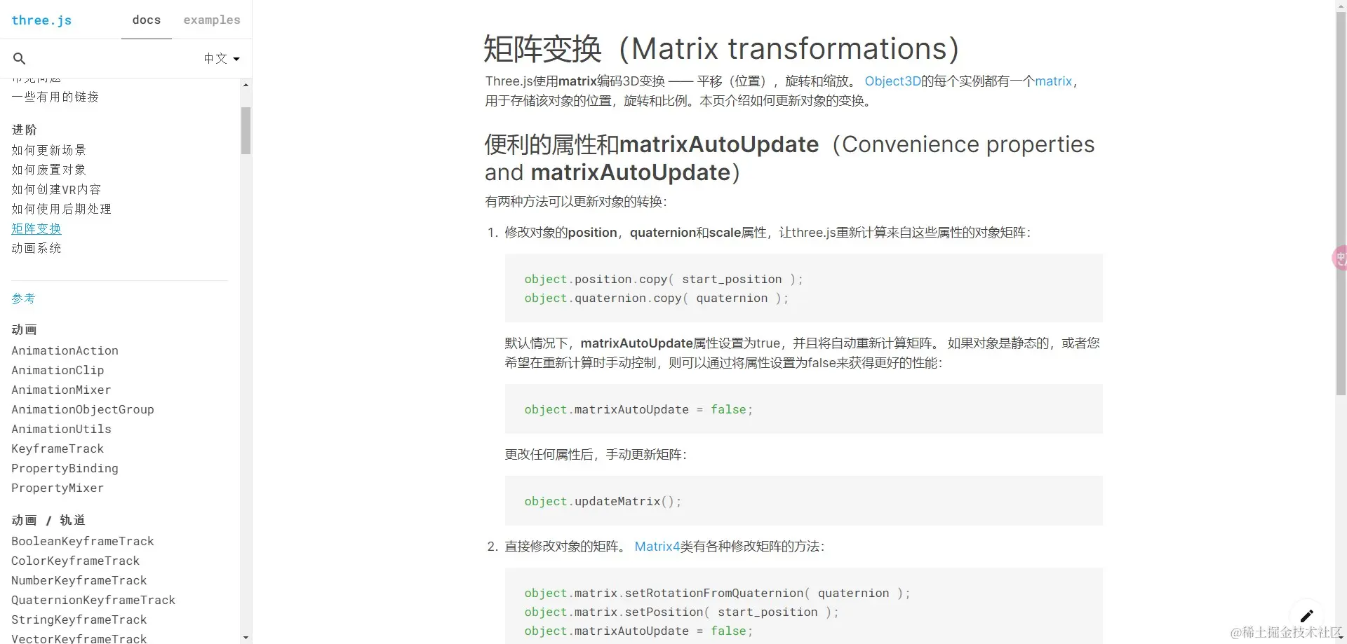
Task: Click the 动画 heading in sidebar
Action: [x=24, y=330]
